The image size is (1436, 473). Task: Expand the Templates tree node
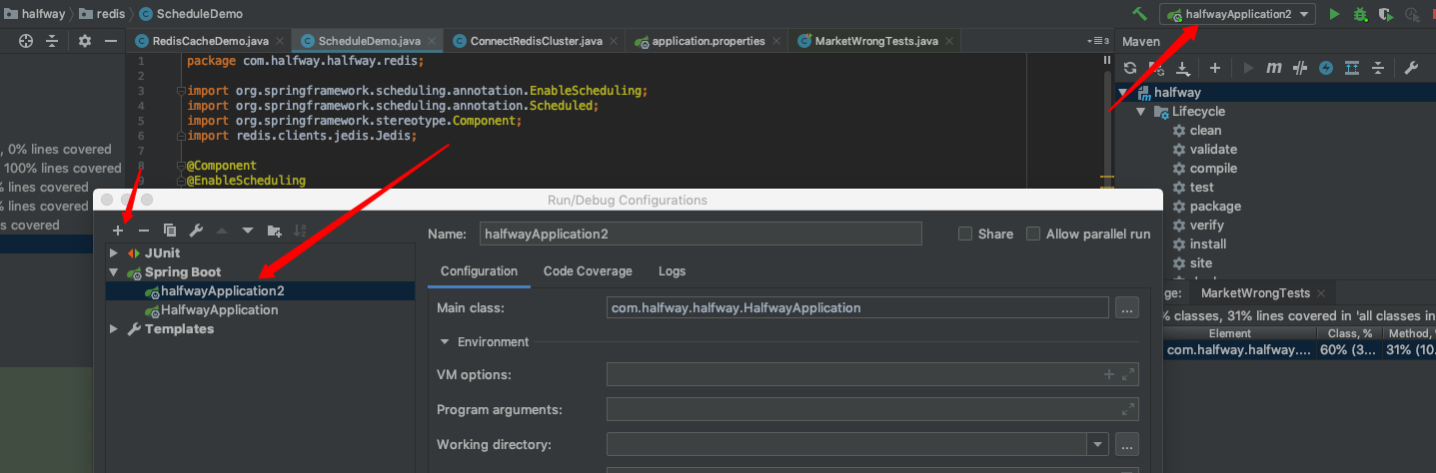(114, 329)
